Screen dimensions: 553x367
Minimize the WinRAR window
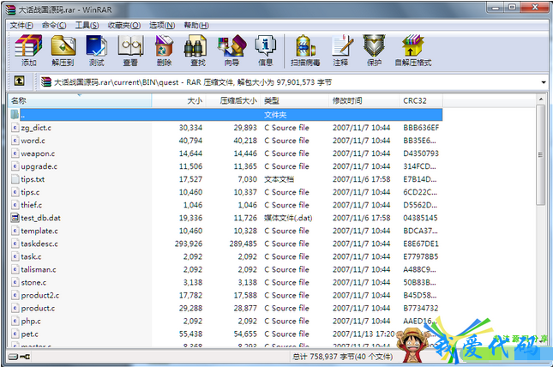click(496, 7)
